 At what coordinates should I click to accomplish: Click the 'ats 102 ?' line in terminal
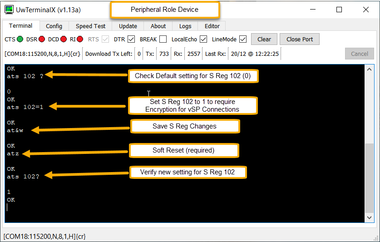(x=25, y=76)
